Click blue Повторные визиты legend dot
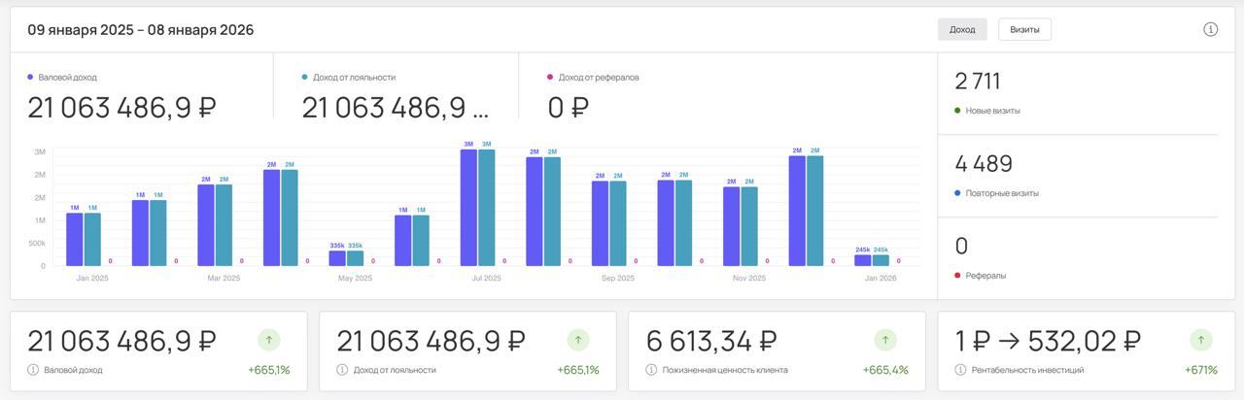Screen dimensions: 1244x400 (958, 193)
